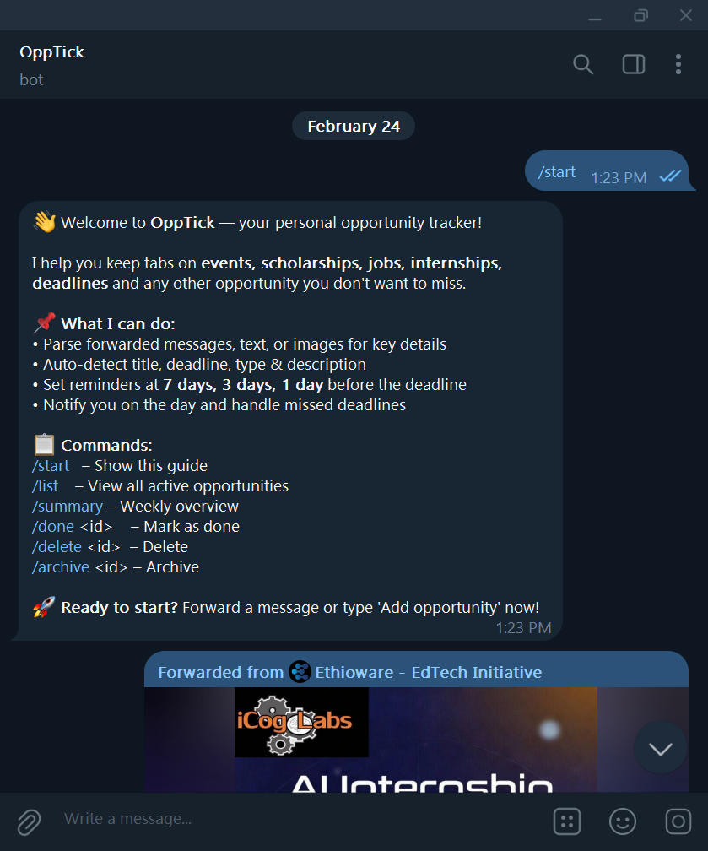The height and width of the screenshot is (851, 708).
Task: Click the /start command in the Commands list
Action: [51, 466]
